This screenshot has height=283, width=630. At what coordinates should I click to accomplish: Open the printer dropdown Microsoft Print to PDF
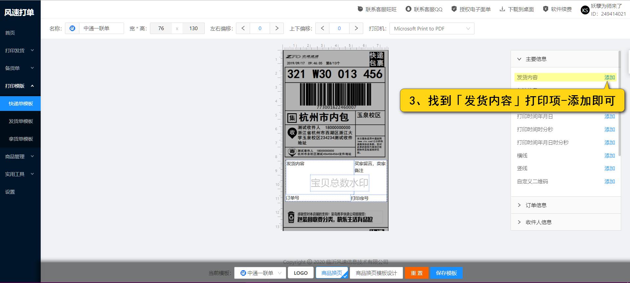coord(432,28)
